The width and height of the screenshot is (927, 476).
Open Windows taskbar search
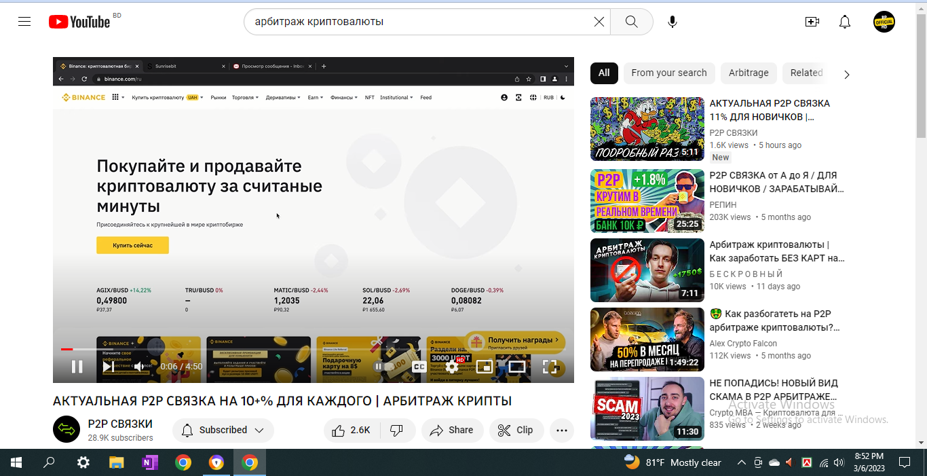49,462
